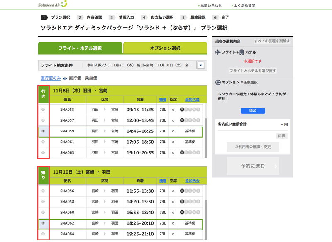
Task: Click the yen price icons for SNA055
Action: 190,110
